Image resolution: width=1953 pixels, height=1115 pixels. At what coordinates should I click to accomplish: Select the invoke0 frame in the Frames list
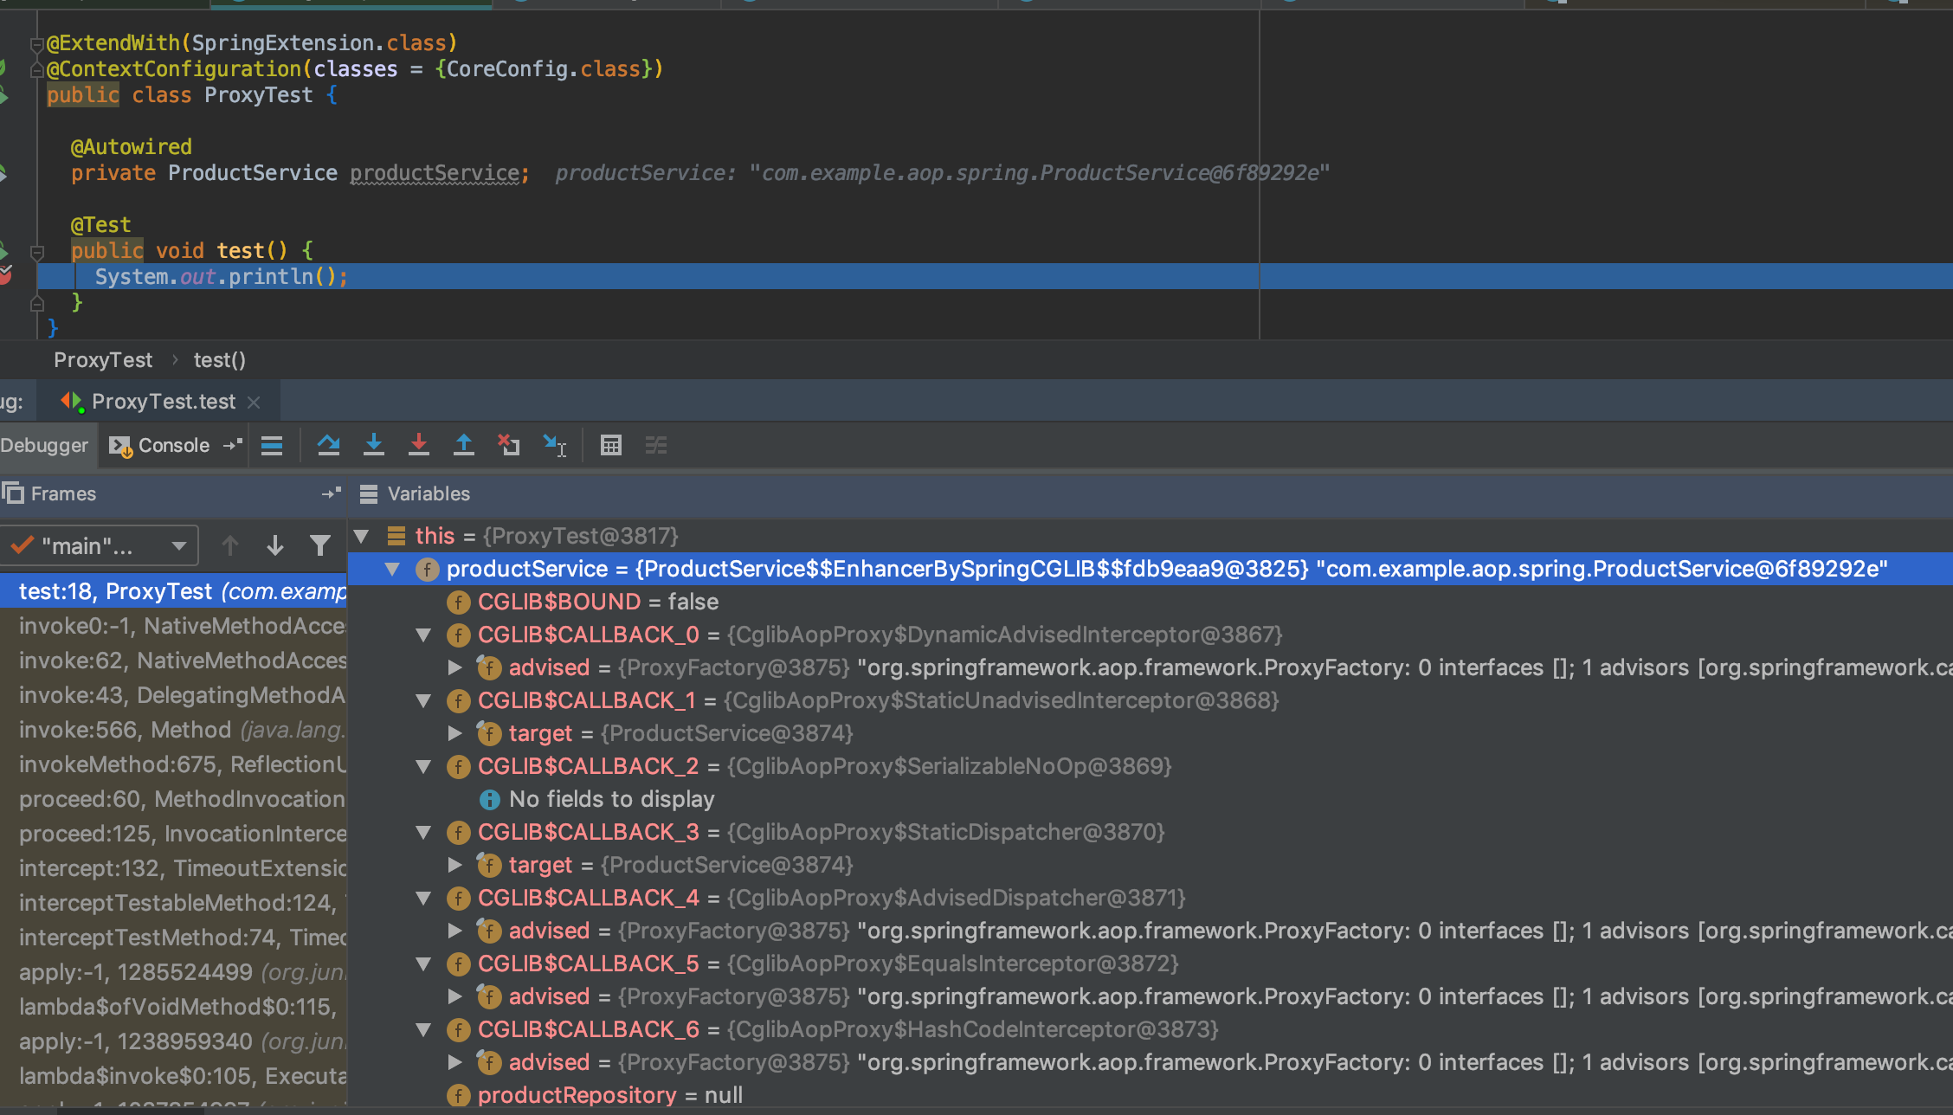(x=173, y=625)
